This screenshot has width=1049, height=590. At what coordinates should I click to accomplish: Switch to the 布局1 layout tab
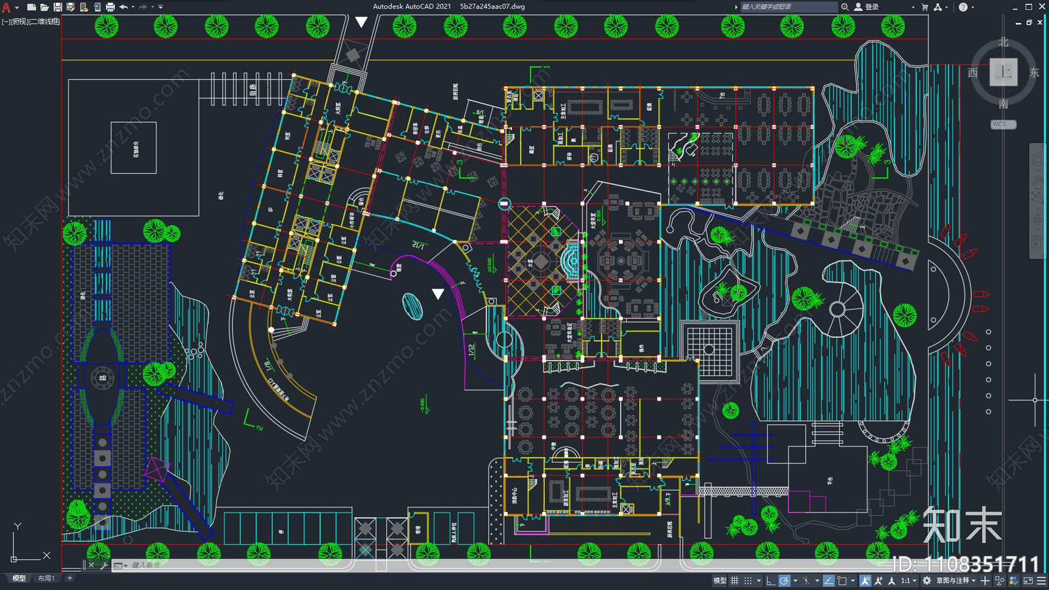(46, 578)
